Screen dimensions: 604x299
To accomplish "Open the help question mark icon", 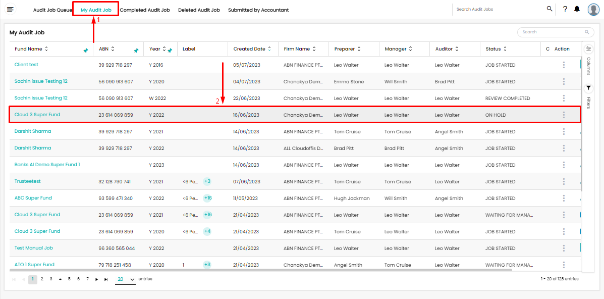I will (565, 9).
